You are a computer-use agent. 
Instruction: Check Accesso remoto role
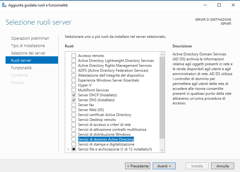click(x=74, y=55)
